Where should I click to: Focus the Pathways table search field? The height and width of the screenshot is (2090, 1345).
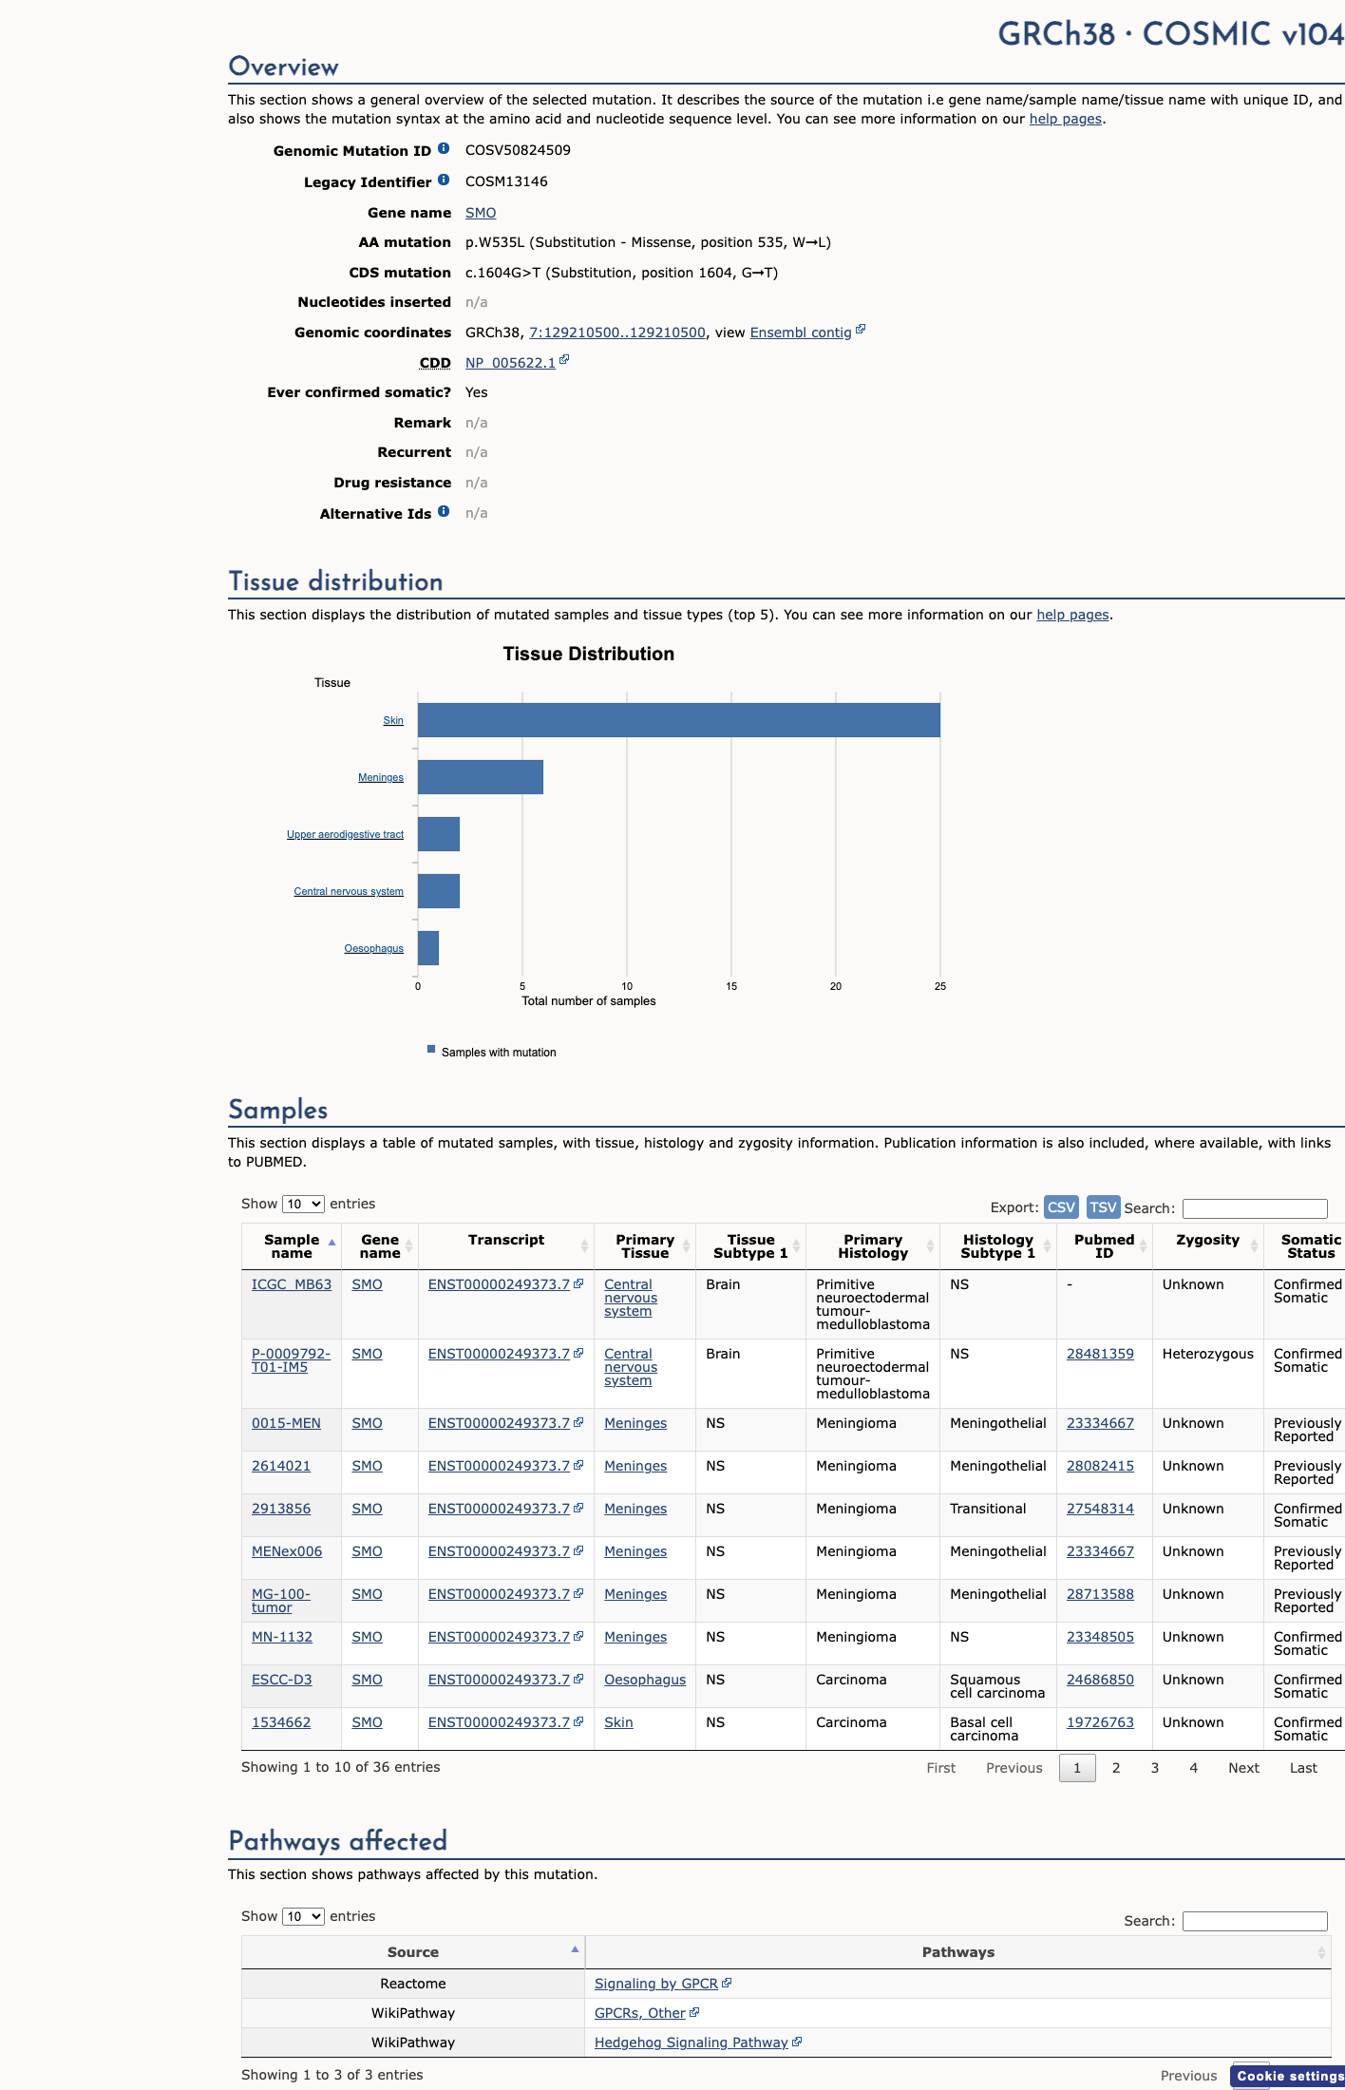click(1255, 1921)
